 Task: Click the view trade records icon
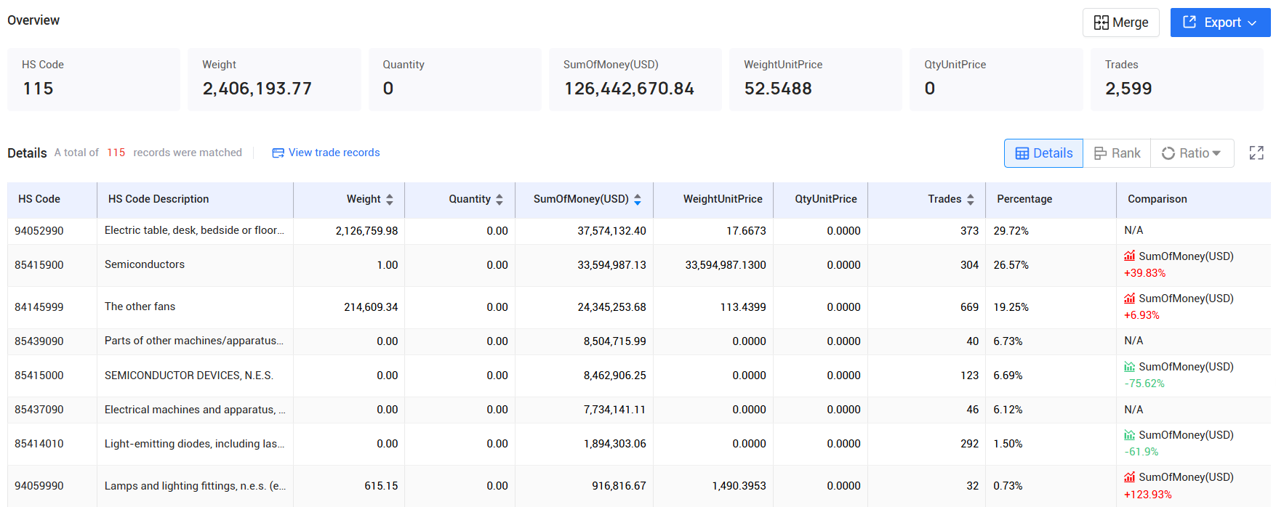pos(278,153)
